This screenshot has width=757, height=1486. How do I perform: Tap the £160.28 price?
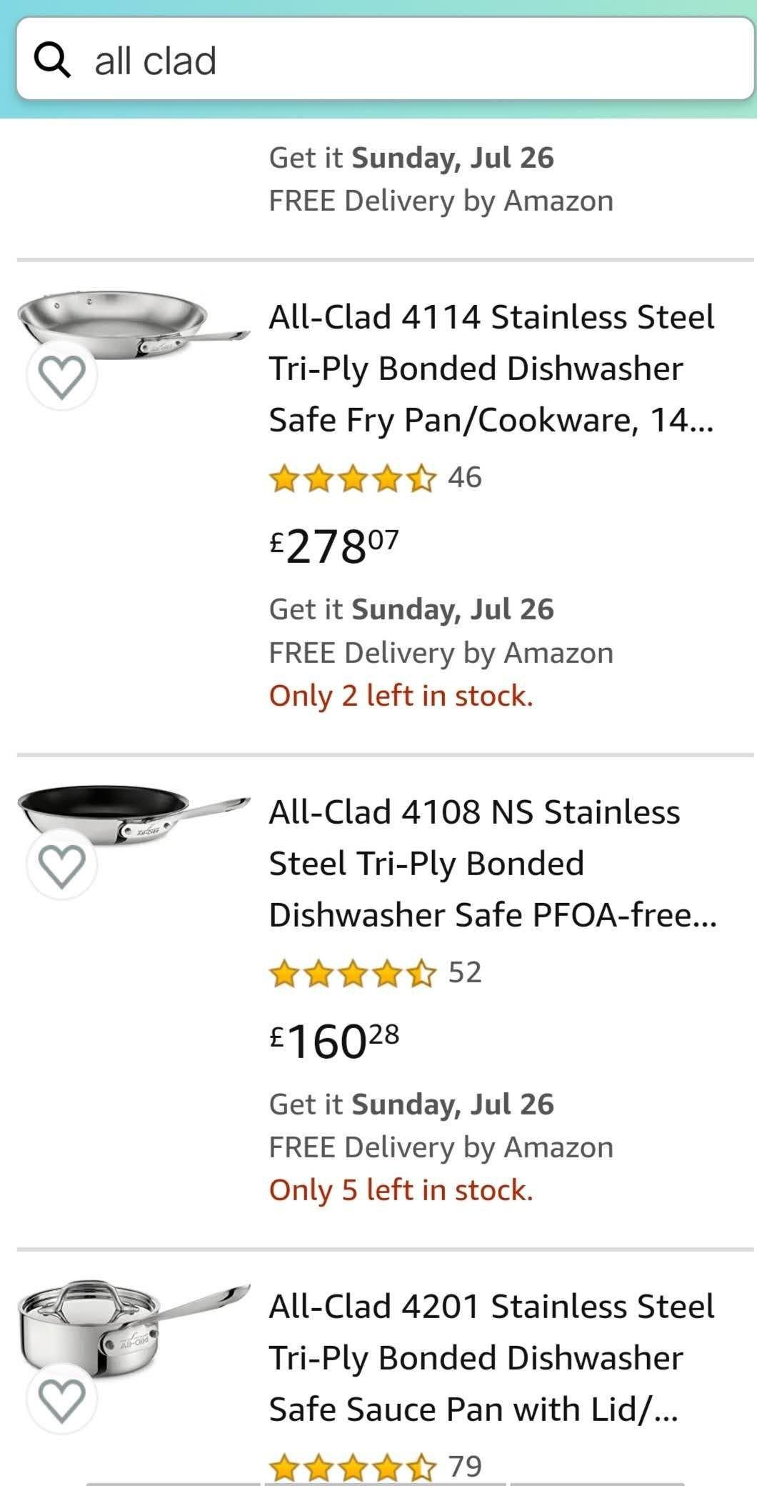(334, 1042)
